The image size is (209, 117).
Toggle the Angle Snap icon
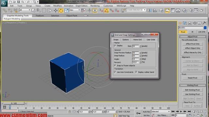pos(106,10)
